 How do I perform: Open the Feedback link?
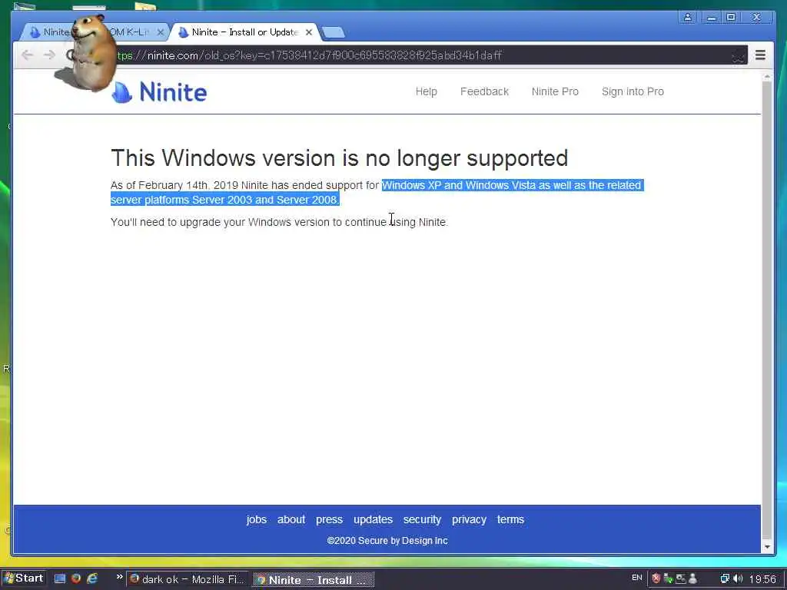484,91
